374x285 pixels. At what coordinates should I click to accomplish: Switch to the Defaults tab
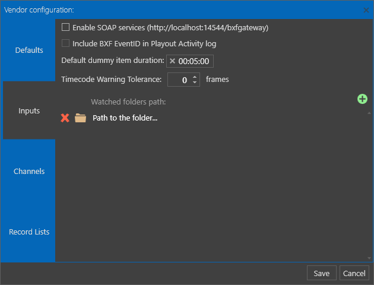(x=29, y=50)
